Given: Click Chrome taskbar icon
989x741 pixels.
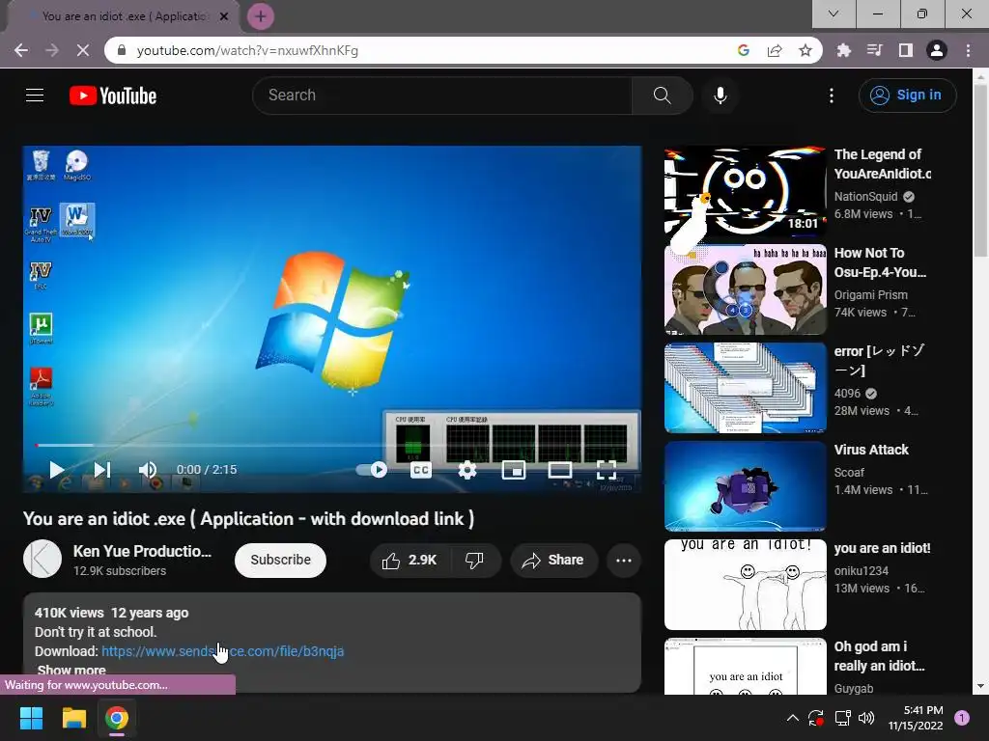Looking at the screenshot, I should pyautogui.click(x=117, y=718).
